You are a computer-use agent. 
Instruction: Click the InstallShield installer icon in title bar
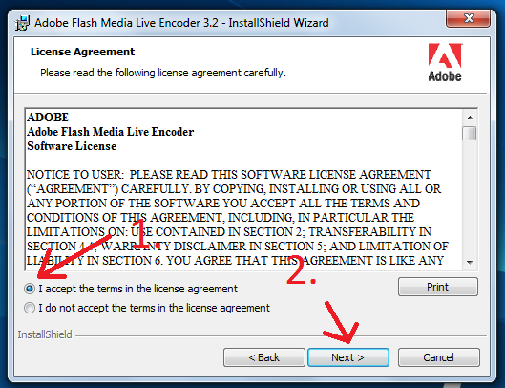pyautogui.click(x=22, y=23)
